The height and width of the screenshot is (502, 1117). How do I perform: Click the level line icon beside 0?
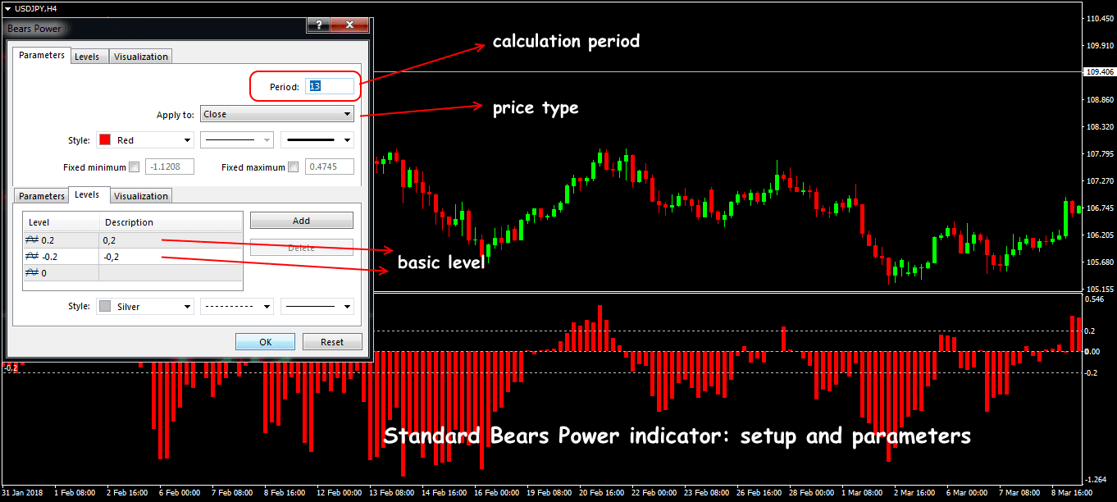coord(31,272)
